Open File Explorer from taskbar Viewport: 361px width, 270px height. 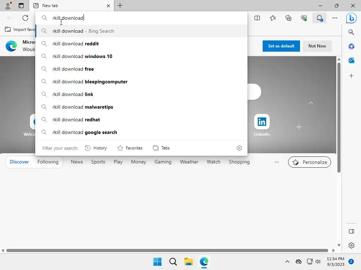(189, 262)
